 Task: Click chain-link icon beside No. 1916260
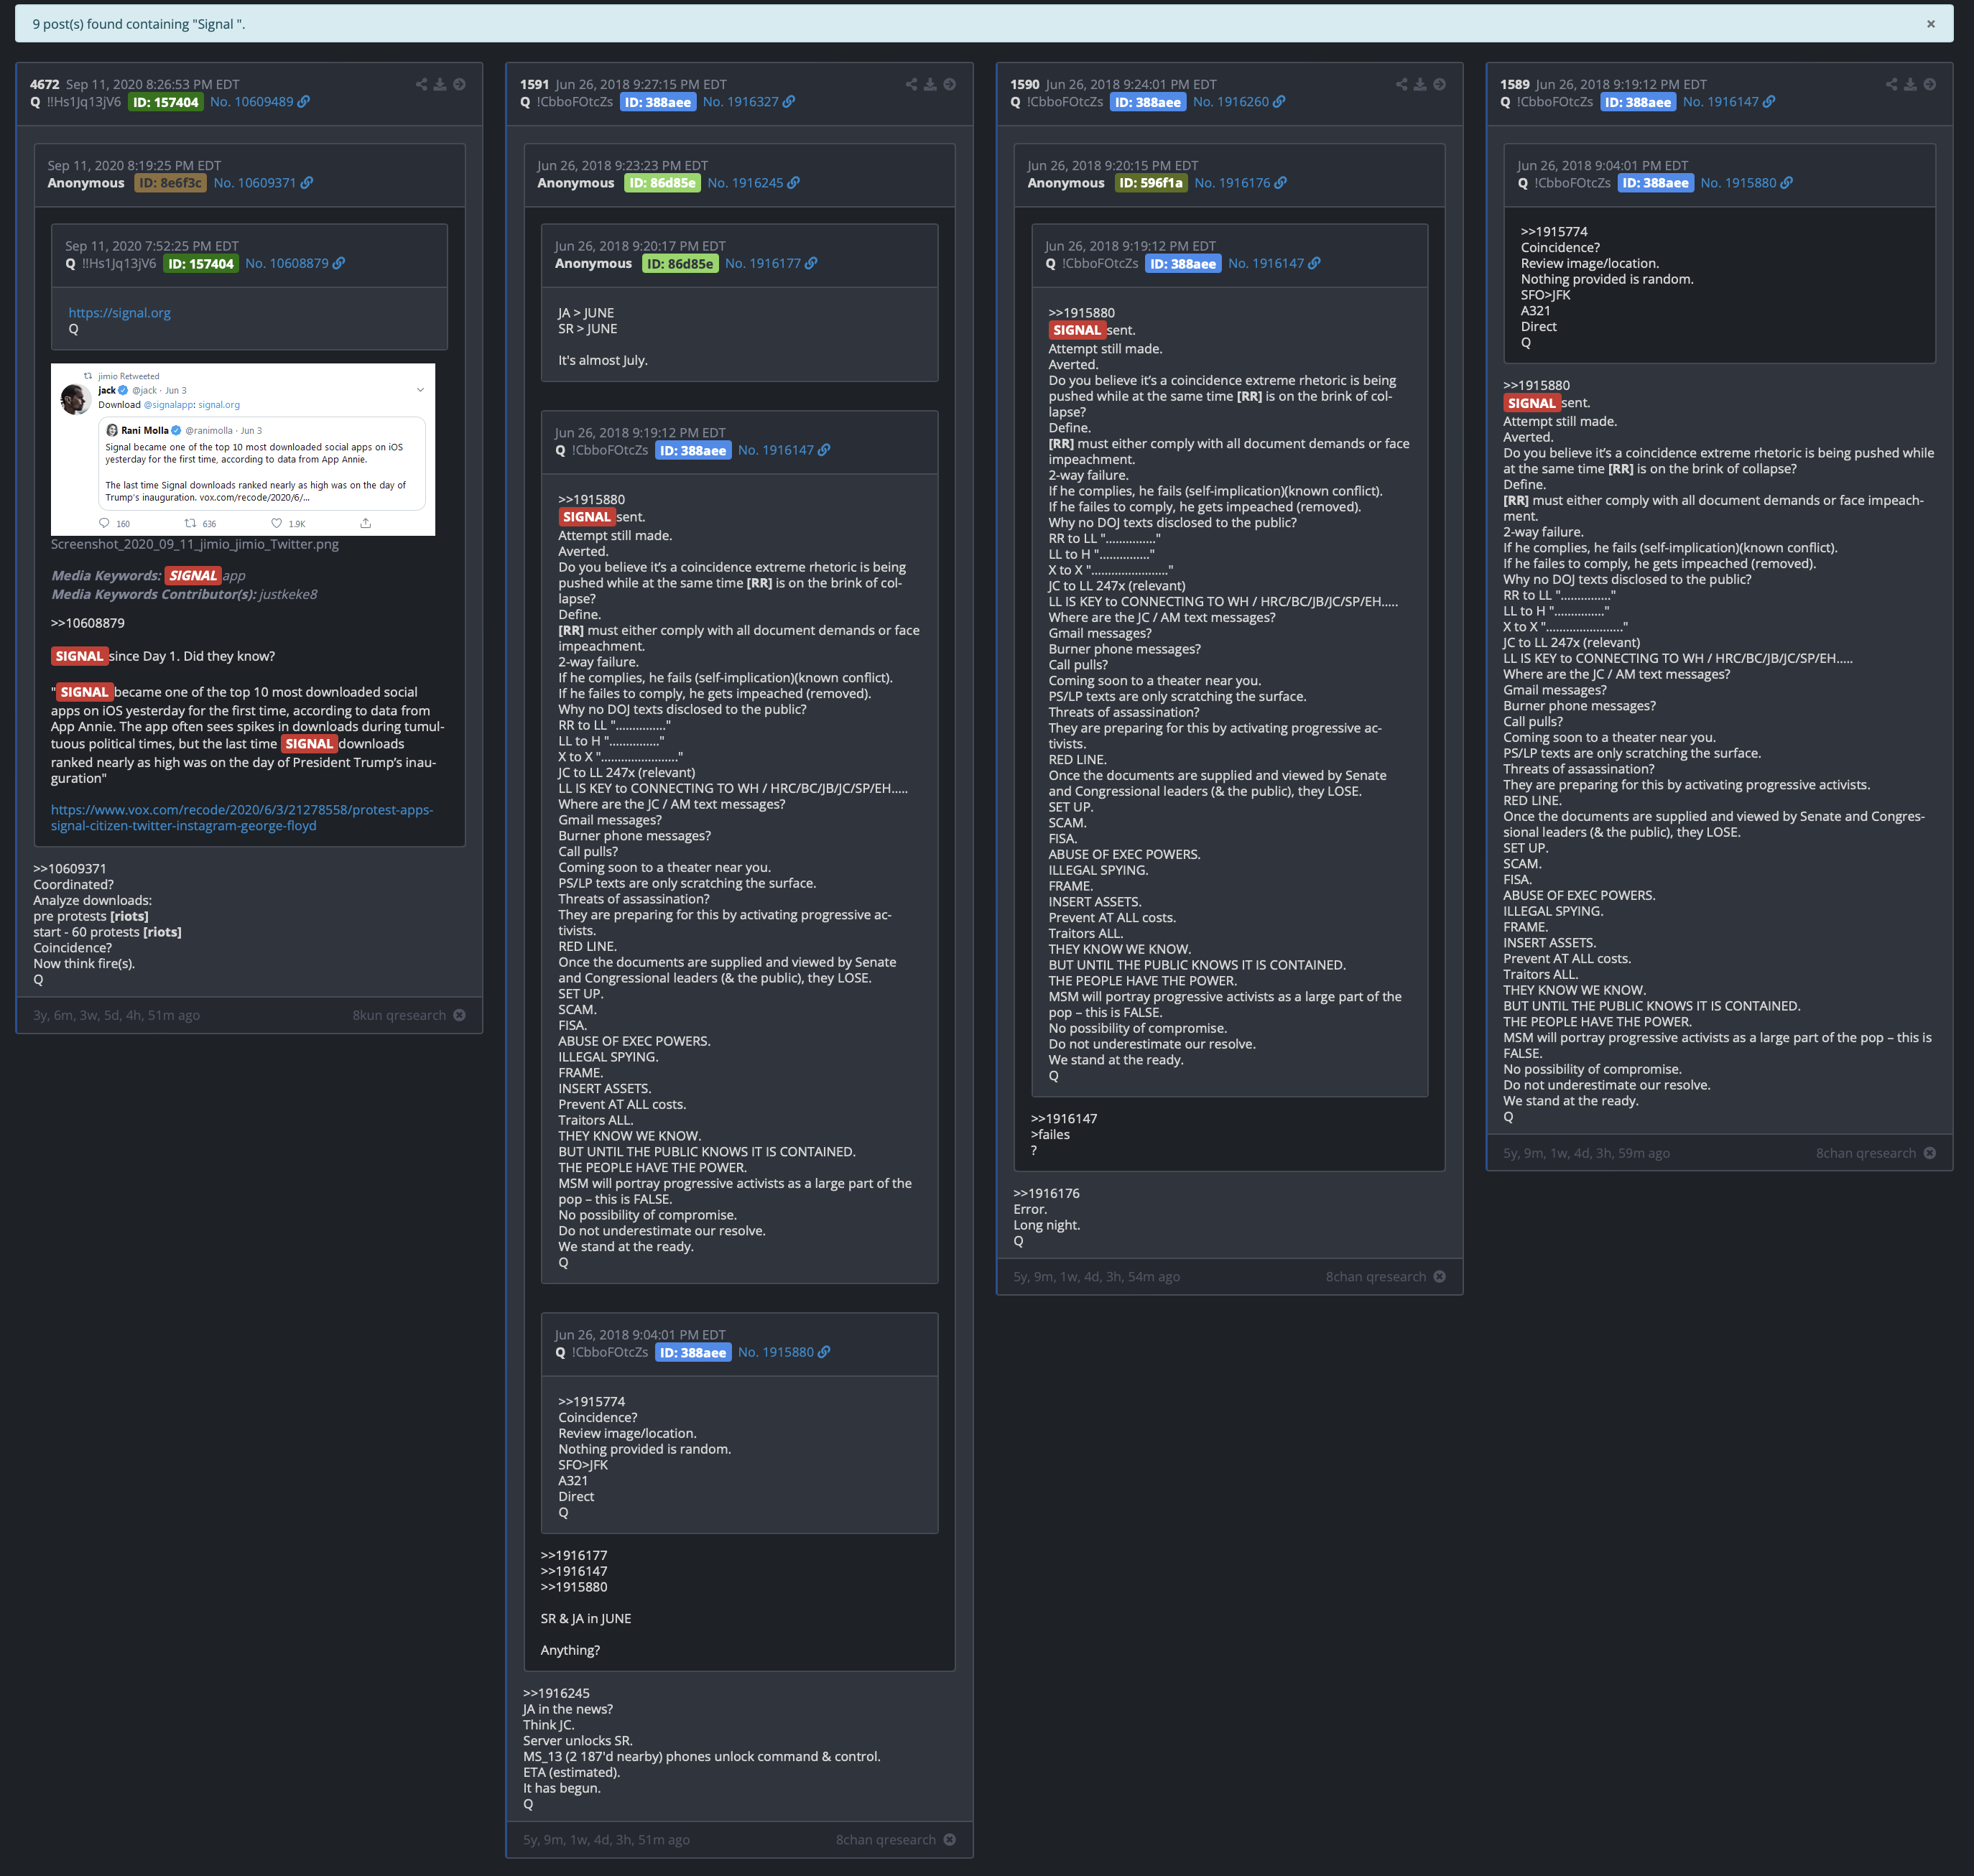1279,102
